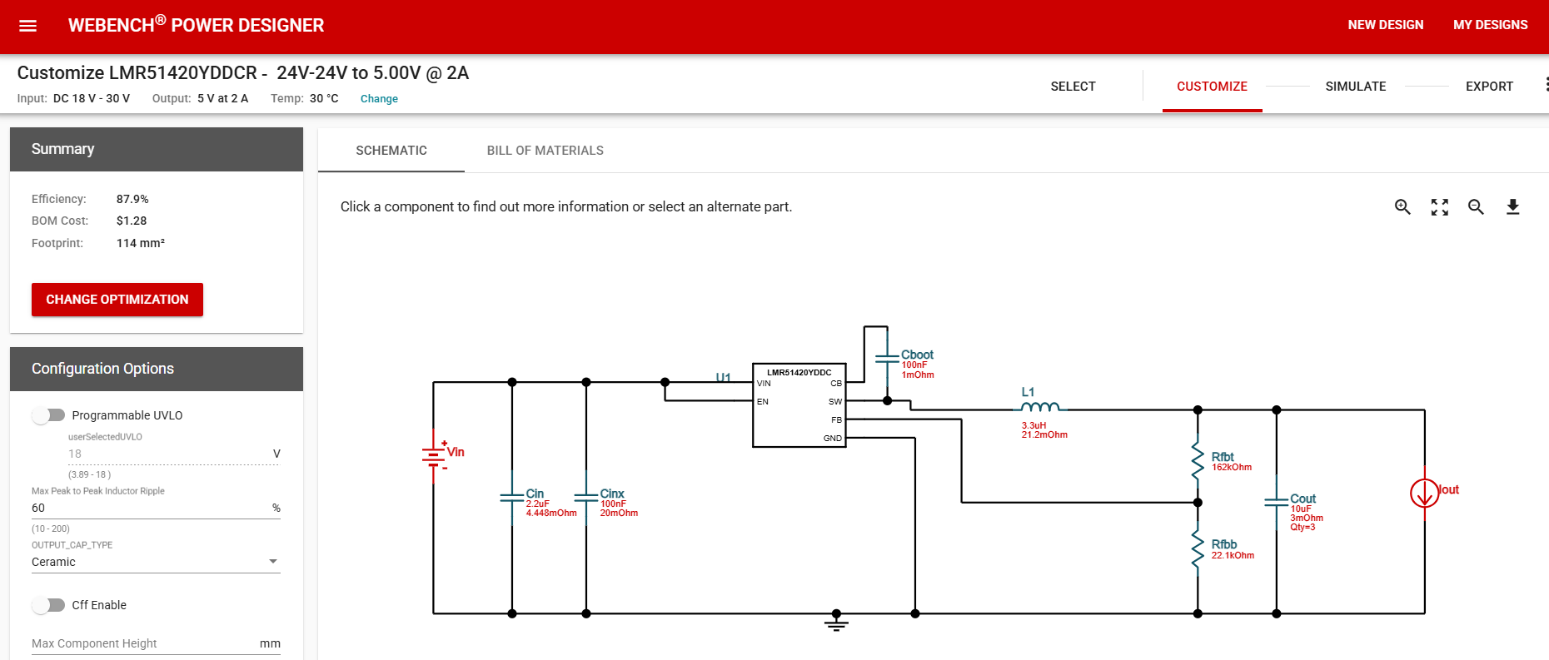Zoom out of the schematic

(x=1476, y=207)
